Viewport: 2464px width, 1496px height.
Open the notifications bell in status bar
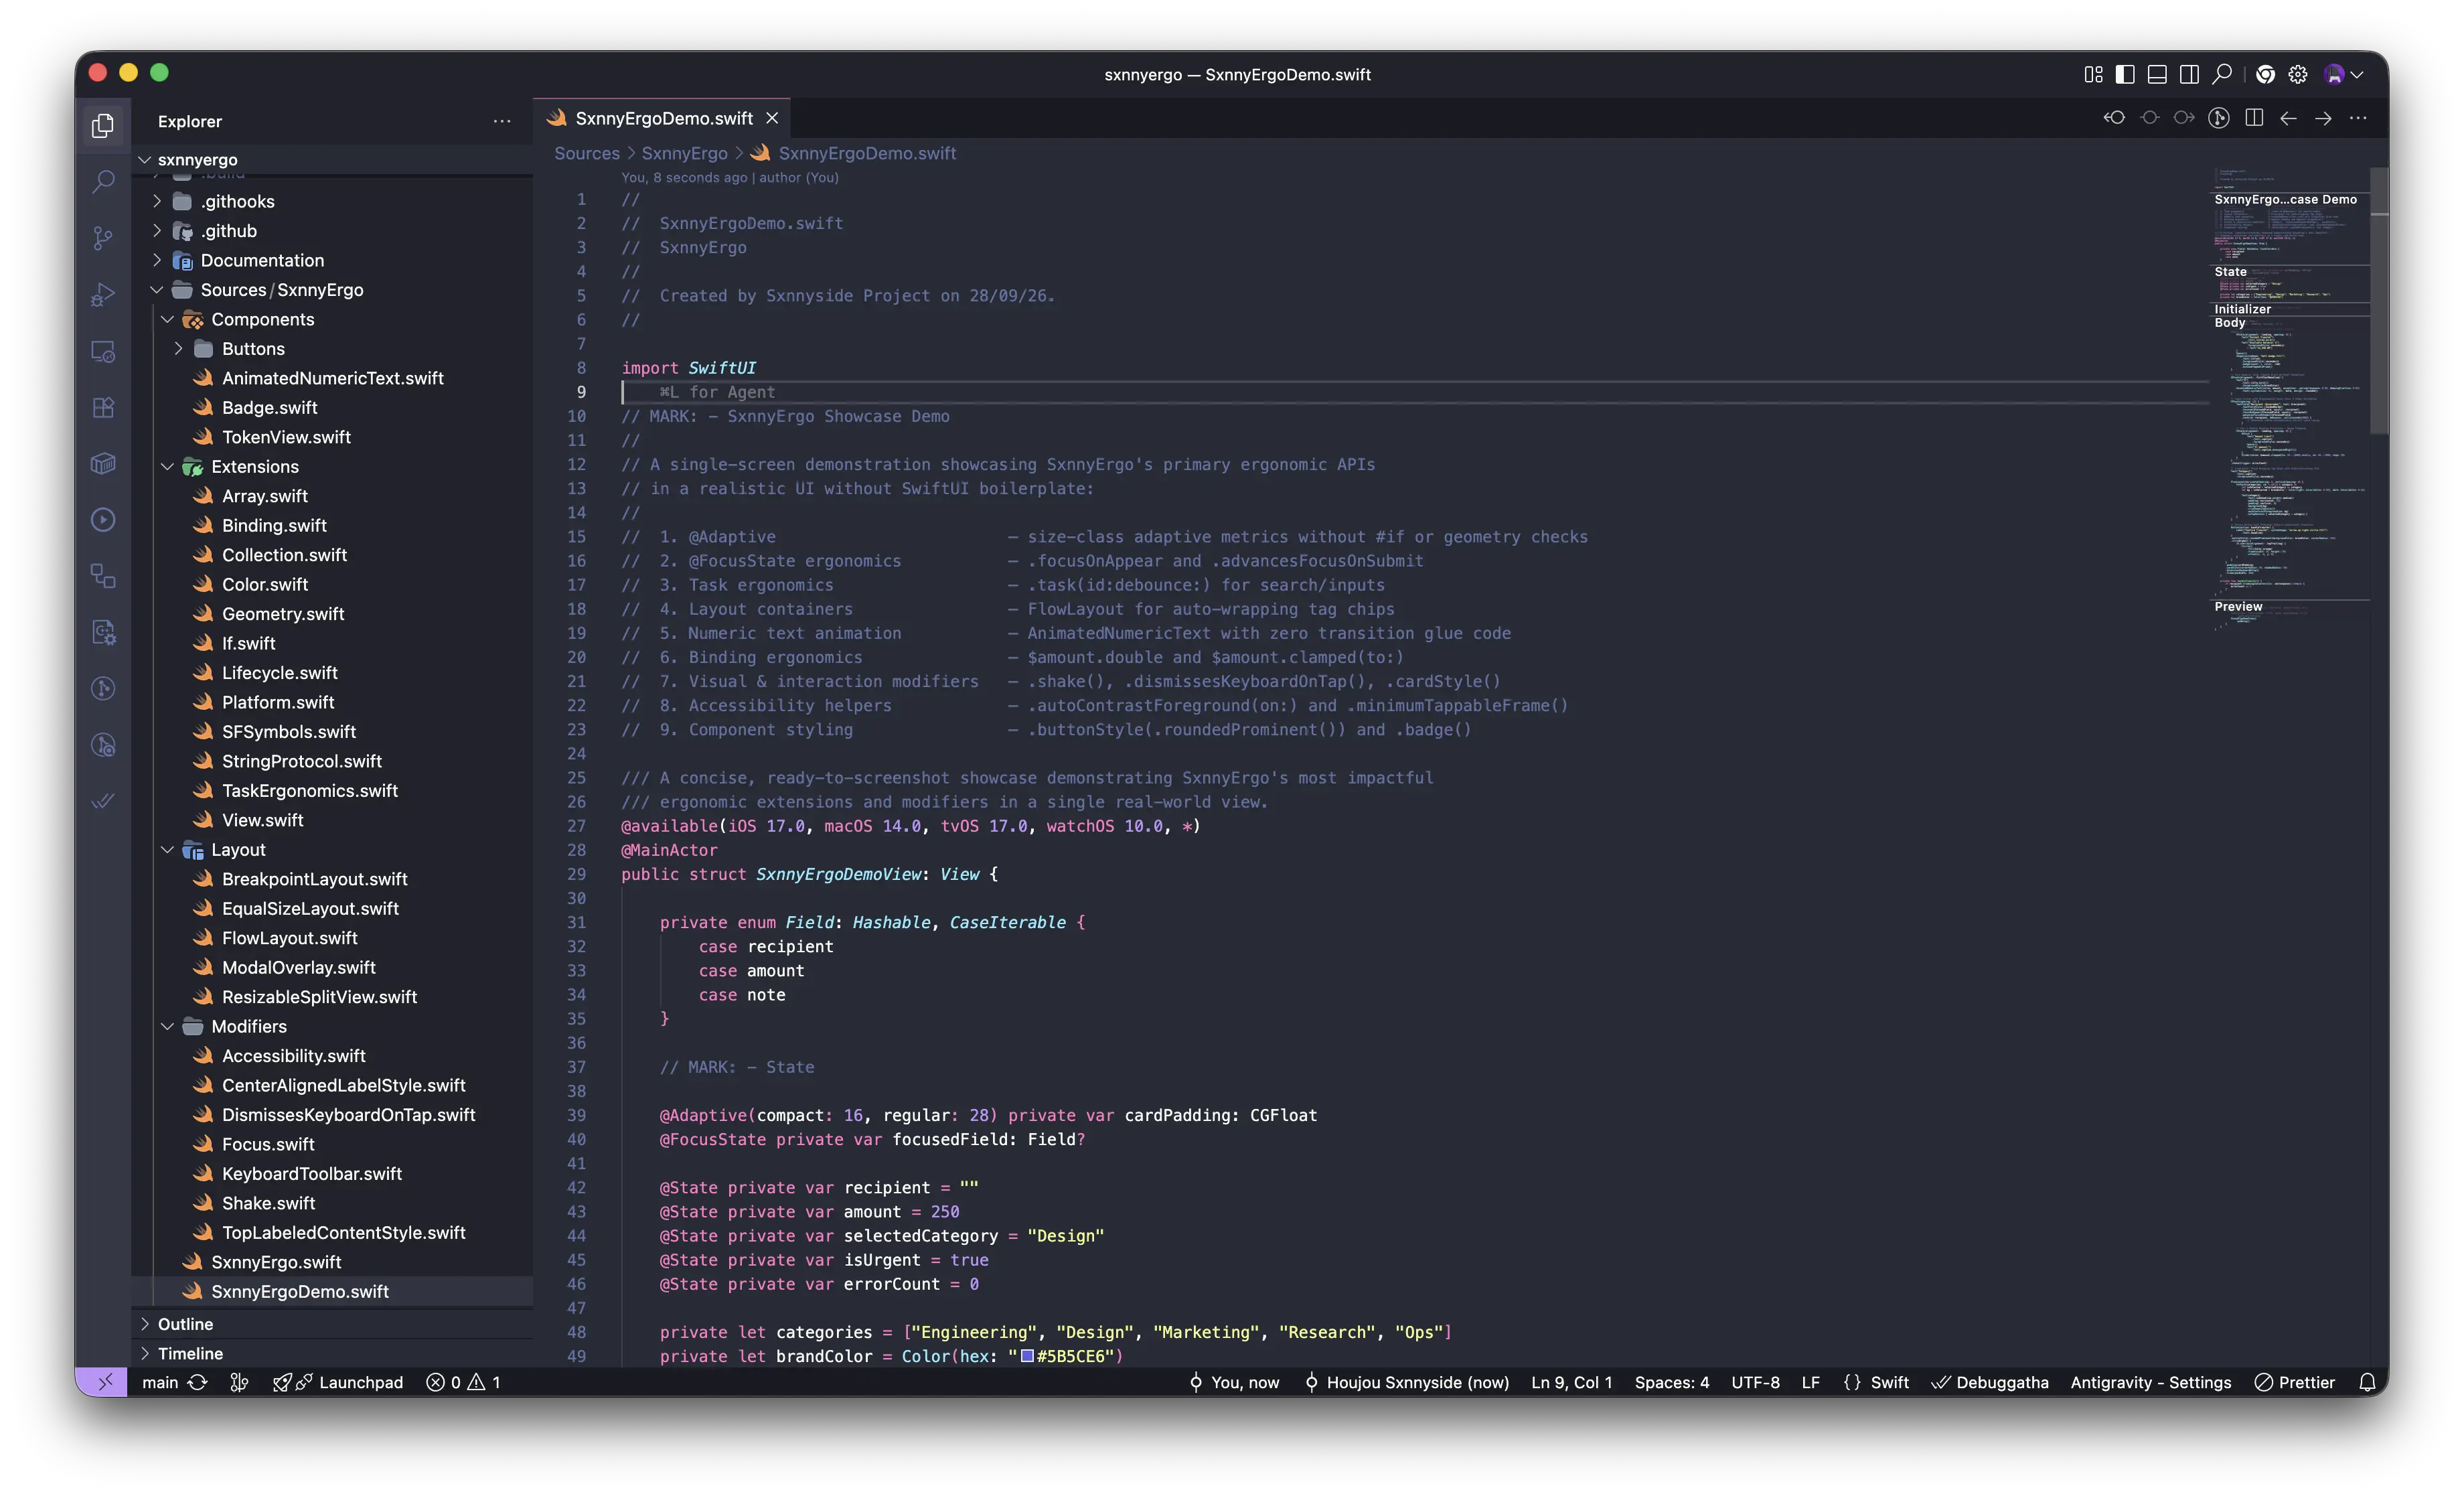coord(2368,1382)
